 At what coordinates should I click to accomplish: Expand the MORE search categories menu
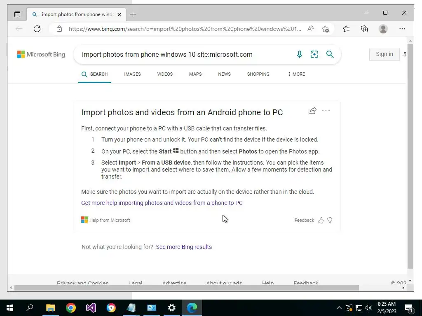296,74
